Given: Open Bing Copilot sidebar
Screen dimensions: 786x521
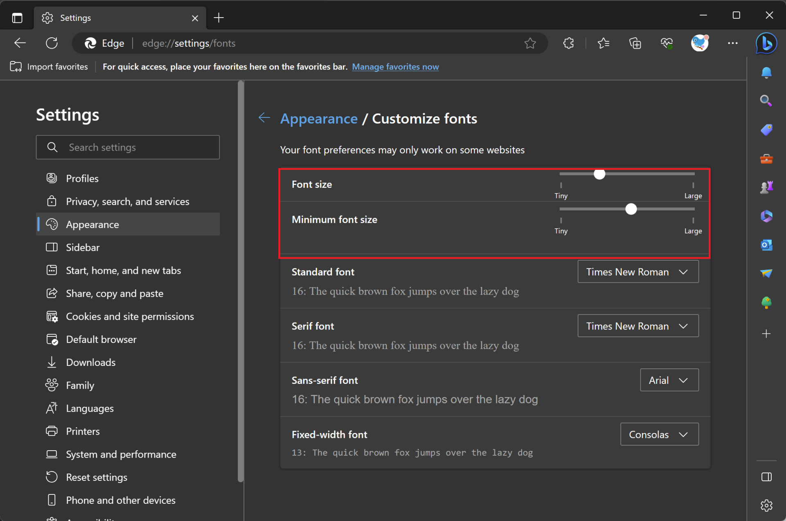Looking at the screenshot, I should (x=766, y=43).
